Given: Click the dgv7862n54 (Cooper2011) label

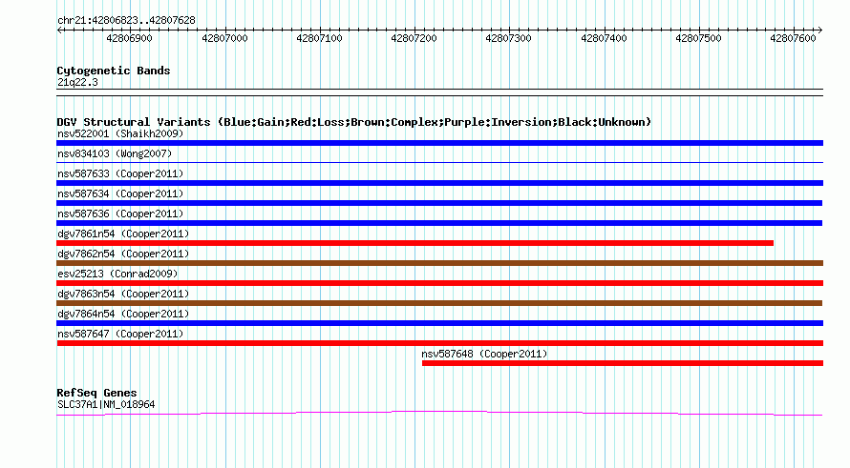Looking at the screenshot, I should click(x=123, y=254).
